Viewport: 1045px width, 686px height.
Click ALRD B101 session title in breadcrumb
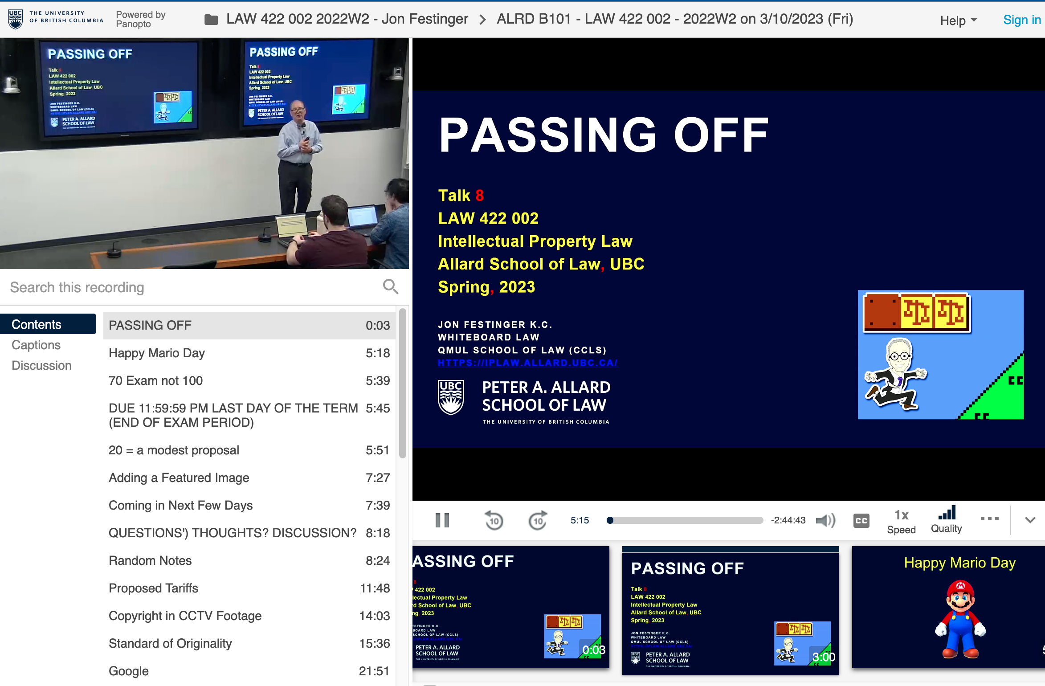675,19
